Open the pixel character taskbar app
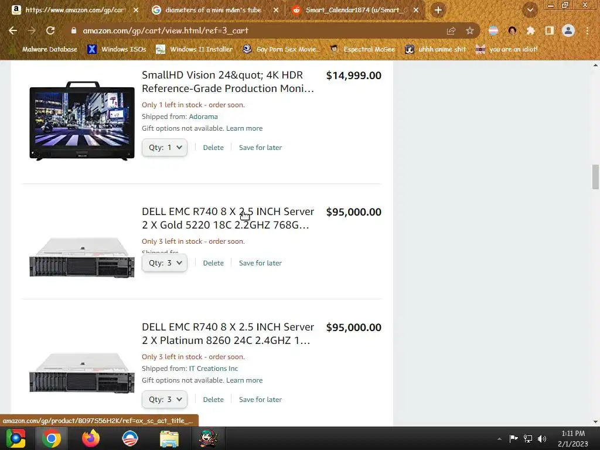This screenshot has width=600, height=450. [209, 438]
